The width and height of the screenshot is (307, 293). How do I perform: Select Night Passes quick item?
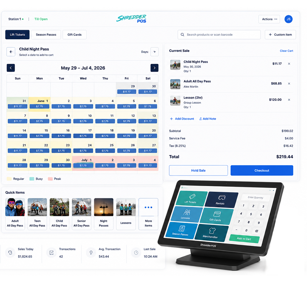(x=103, y=214)
